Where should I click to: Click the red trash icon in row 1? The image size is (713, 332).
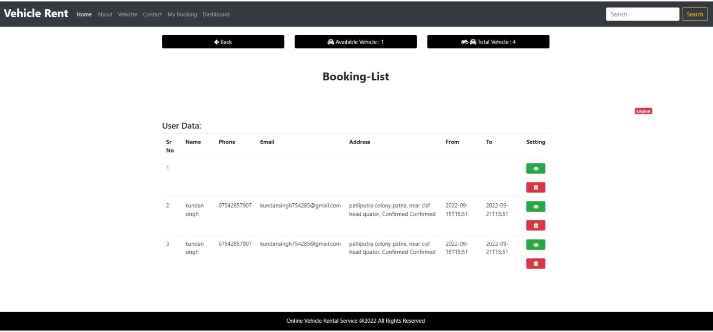(535, 188)
